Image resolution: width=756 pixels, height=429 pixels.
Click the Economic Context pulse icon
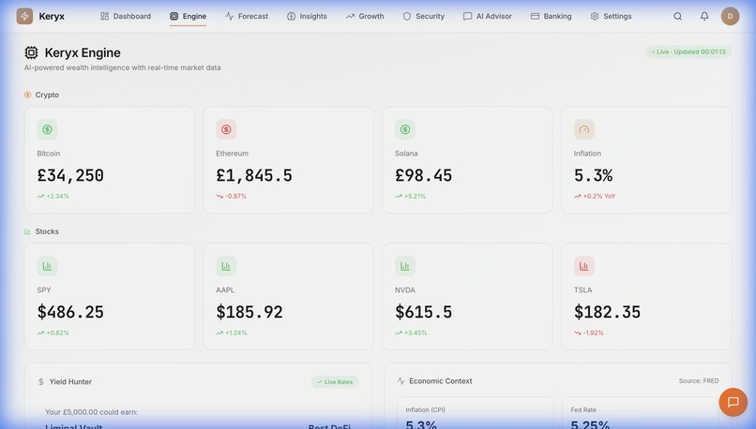[x=401, y=381]
